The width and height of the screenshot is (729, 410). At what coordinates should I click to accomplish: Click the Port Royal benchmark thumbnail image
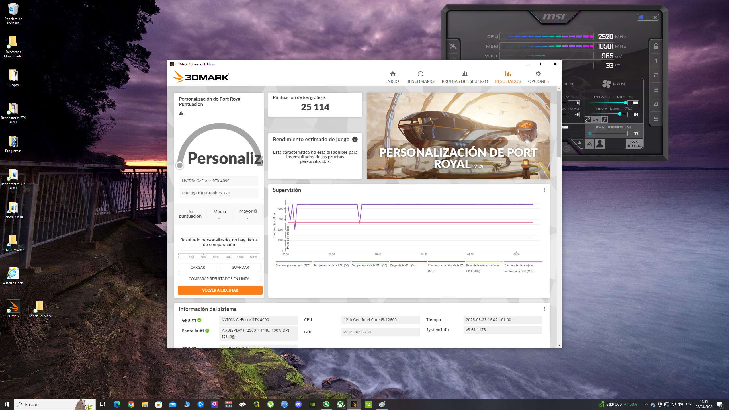458,136
